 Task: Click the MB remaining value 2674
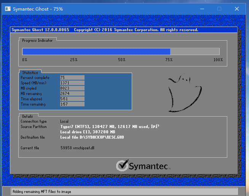click(72, 93)
